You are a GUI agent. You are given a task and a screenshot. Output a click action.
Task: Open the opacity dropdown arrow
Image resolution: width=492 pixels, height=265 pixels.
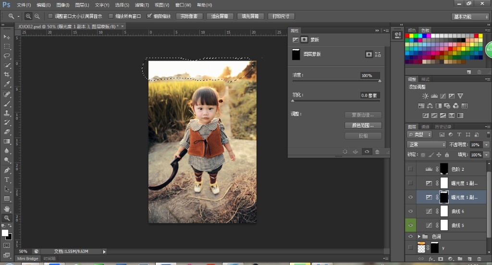(486, 145)
